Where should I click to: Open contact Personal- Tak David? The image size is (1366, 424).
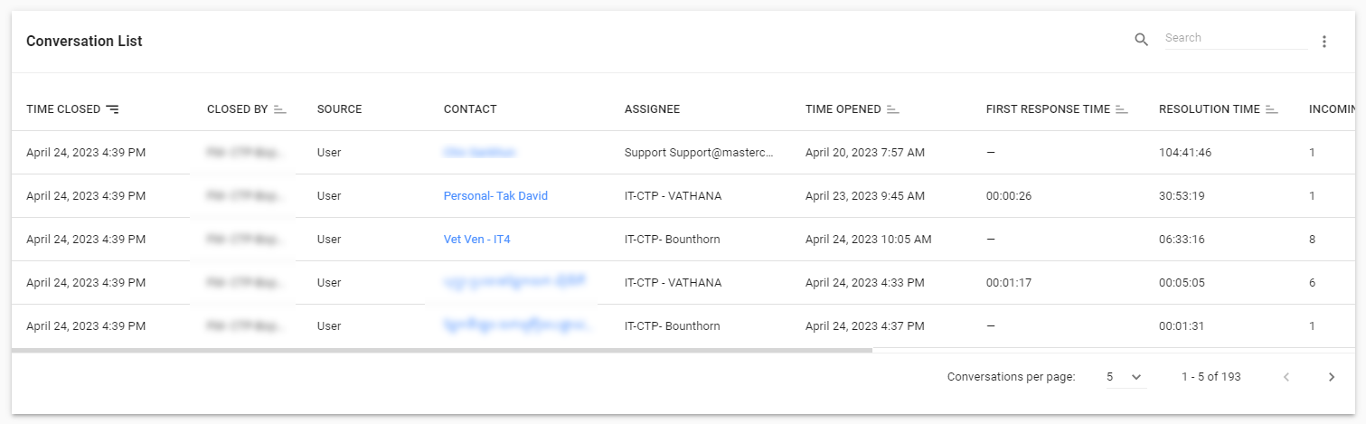click(495, 196)
